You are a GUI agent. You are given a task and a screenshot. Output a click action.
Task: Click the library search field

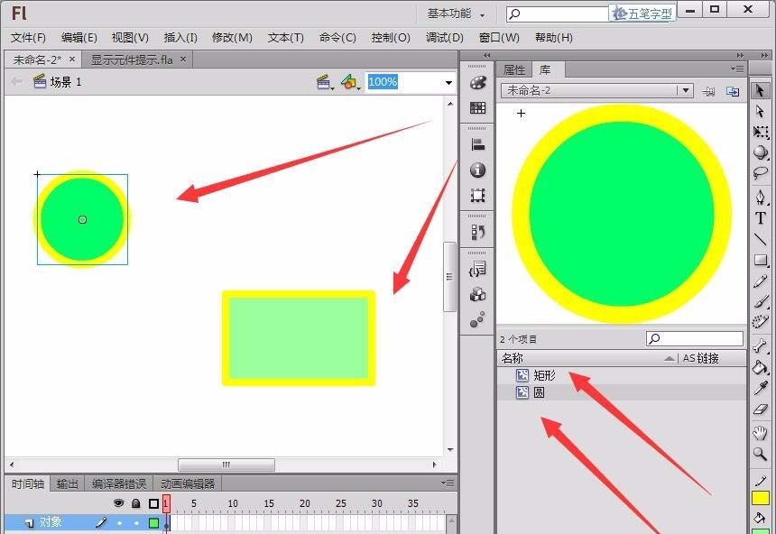coord(695,338)
